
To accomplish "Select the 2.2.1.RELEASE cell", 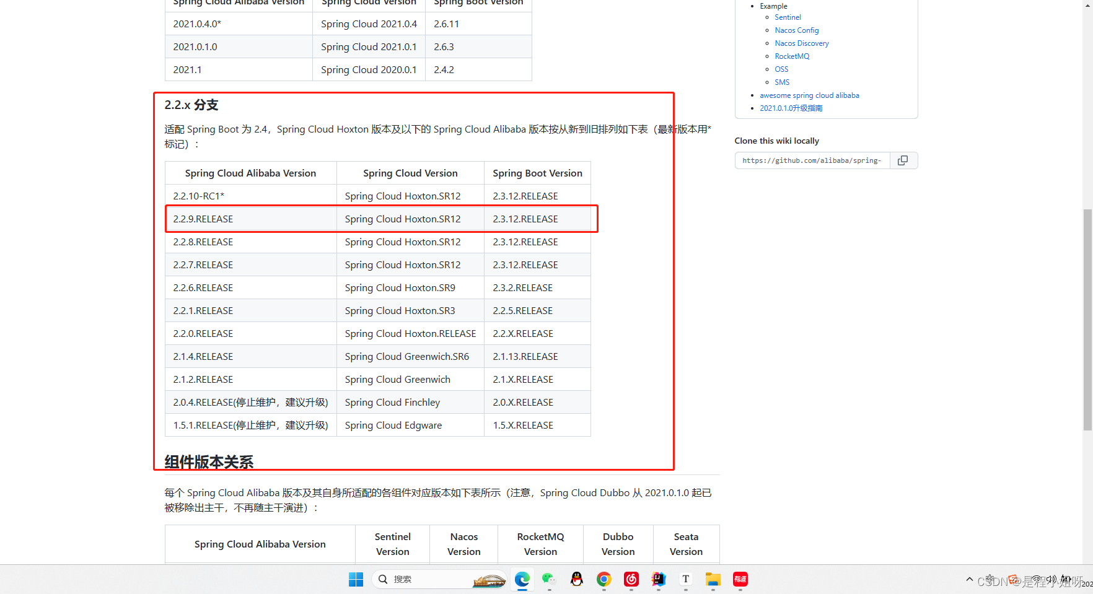I will pyautogui.click(x=251, y=311).
